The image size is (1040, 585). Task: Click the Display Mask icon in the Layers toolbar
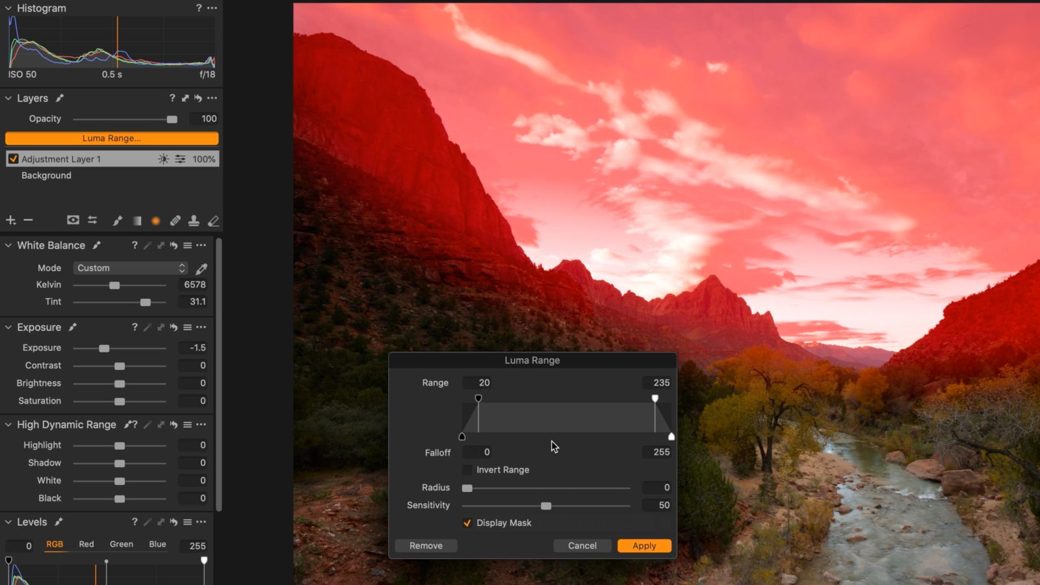73,220
